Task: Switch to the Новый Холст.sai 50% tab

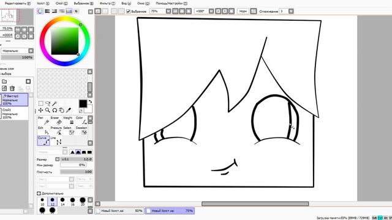Action: 119,211
